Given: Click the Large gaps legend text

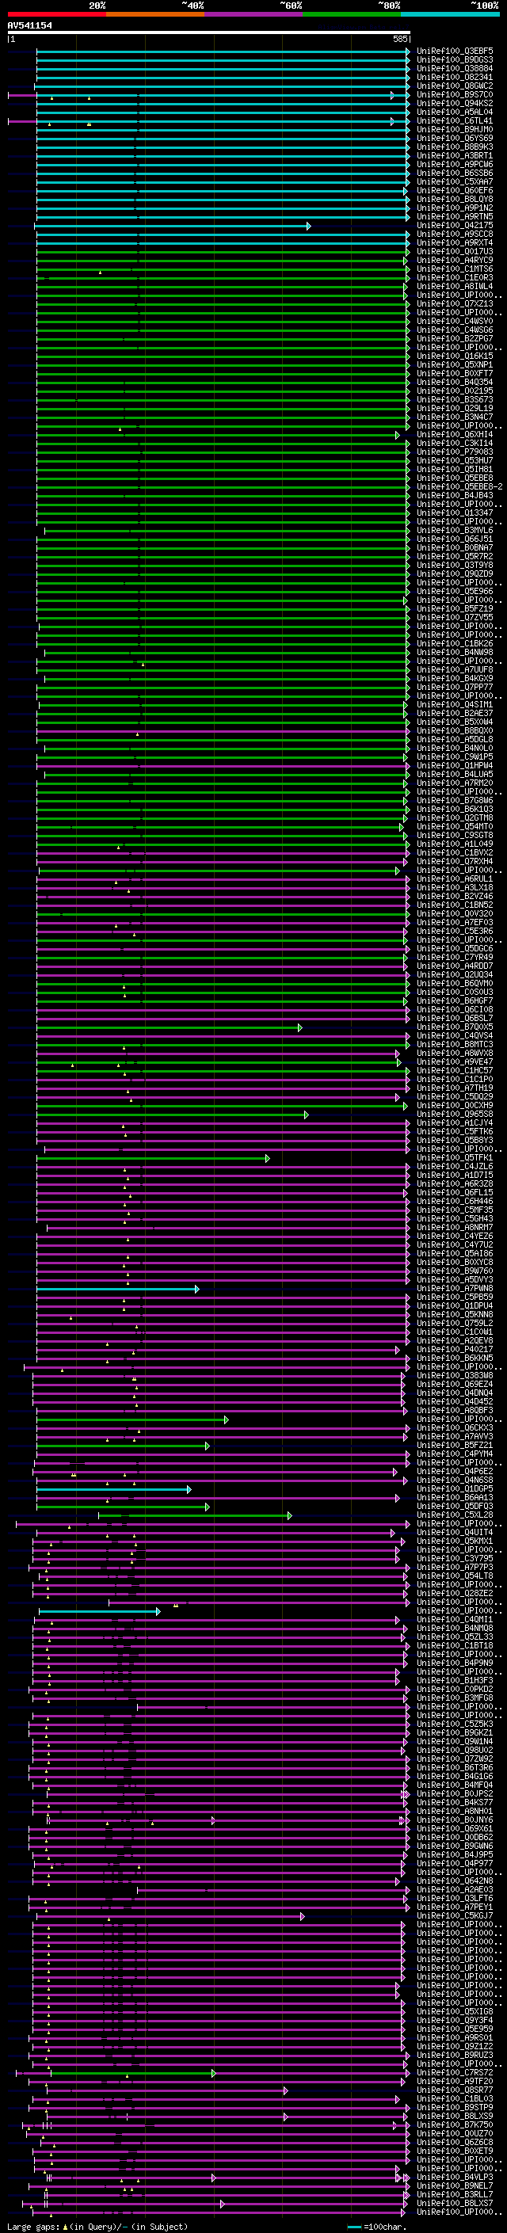Looking at the screenshot, I should click(97, 2227).
